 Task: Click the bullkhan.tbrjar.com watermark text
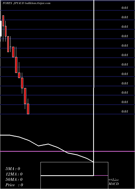(38, 3)
